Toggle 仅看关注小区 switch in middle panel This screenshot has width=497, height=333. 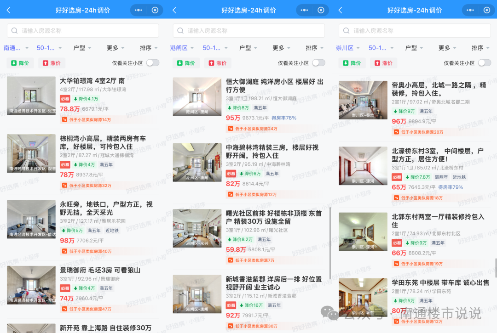click(x=318, y=63)
